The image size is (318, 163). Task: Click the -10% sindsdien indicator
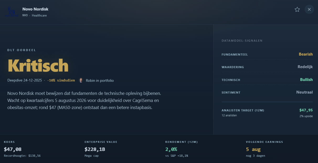(61, 80)
